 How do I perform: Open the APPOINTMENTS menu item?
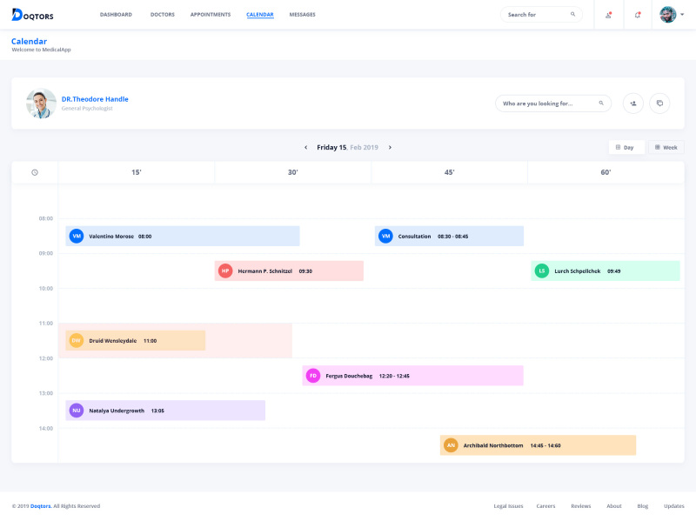click(210, 14)
